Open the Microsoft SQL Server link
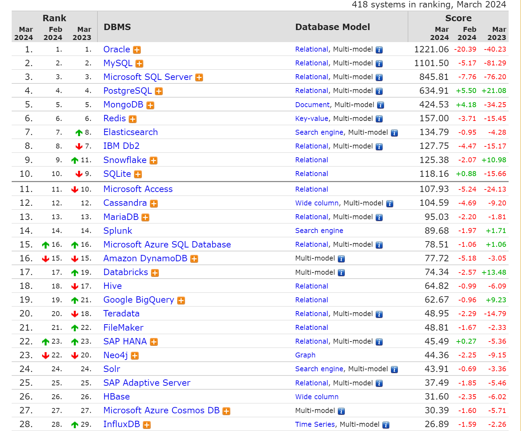This screenshot has height=431, width=521. [x=148, y=77]
